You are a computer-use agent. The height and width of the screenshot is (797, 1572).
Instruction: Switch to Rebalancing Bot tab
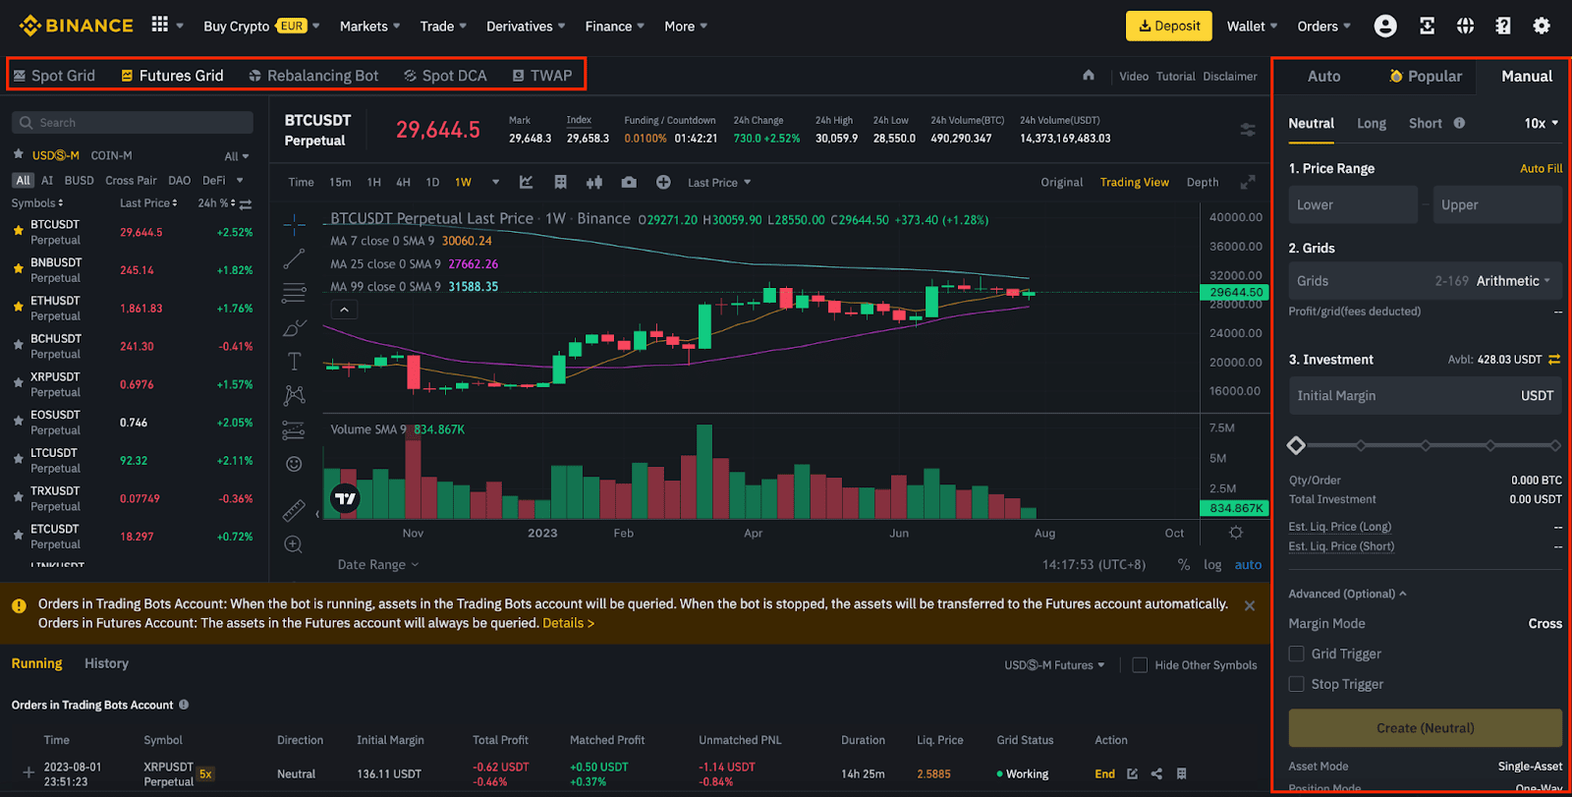click(313, 76)
